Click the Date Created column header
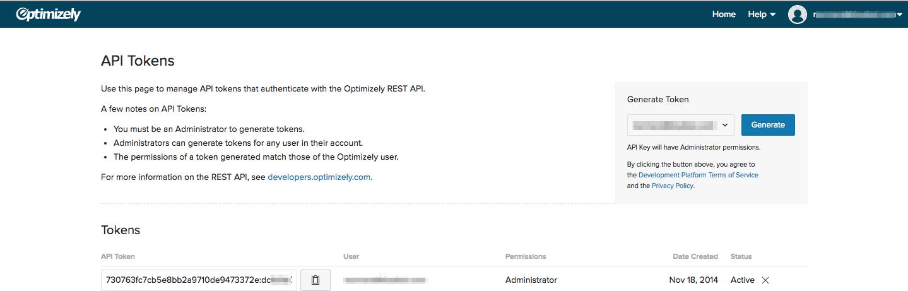 [695, 256]
